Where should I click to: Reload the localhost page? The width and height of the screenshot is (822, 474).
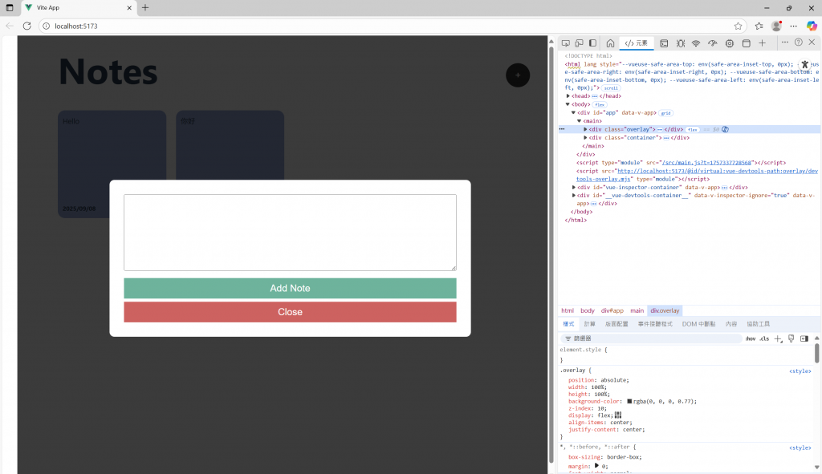pyautogui.click(x=26, y=26)
